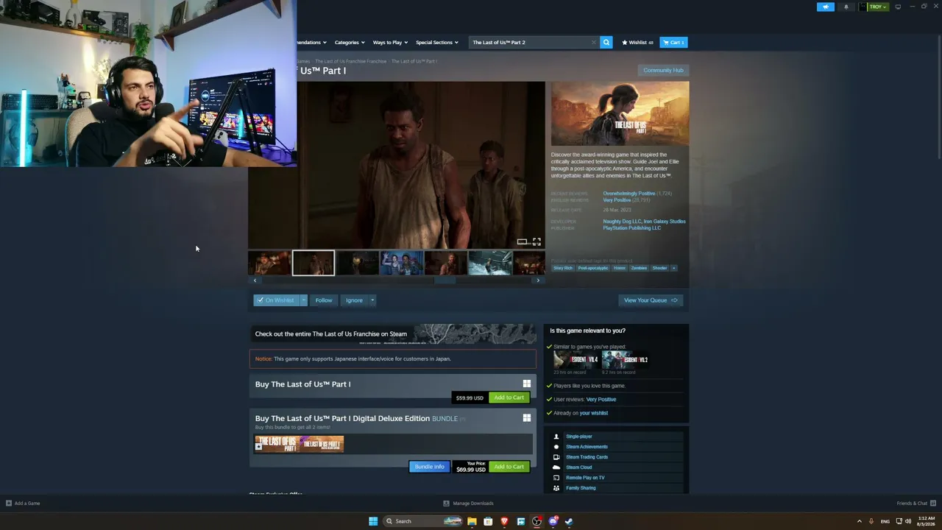This screenshot has width=942, height=530.
Task: Open the Naughty Dog LLC developer page
Action: [x=622, y=222]
